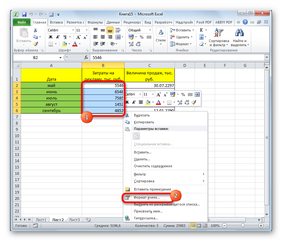Open the Calibri font dropdown in the ribbon
This screenshot has height=241, width=282.
tap(72, 30)
